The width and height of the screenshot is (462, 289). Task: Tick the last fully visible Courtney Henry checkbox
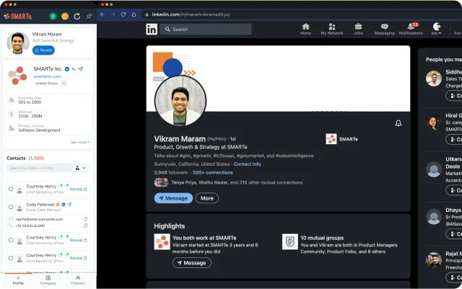[11, 258]
